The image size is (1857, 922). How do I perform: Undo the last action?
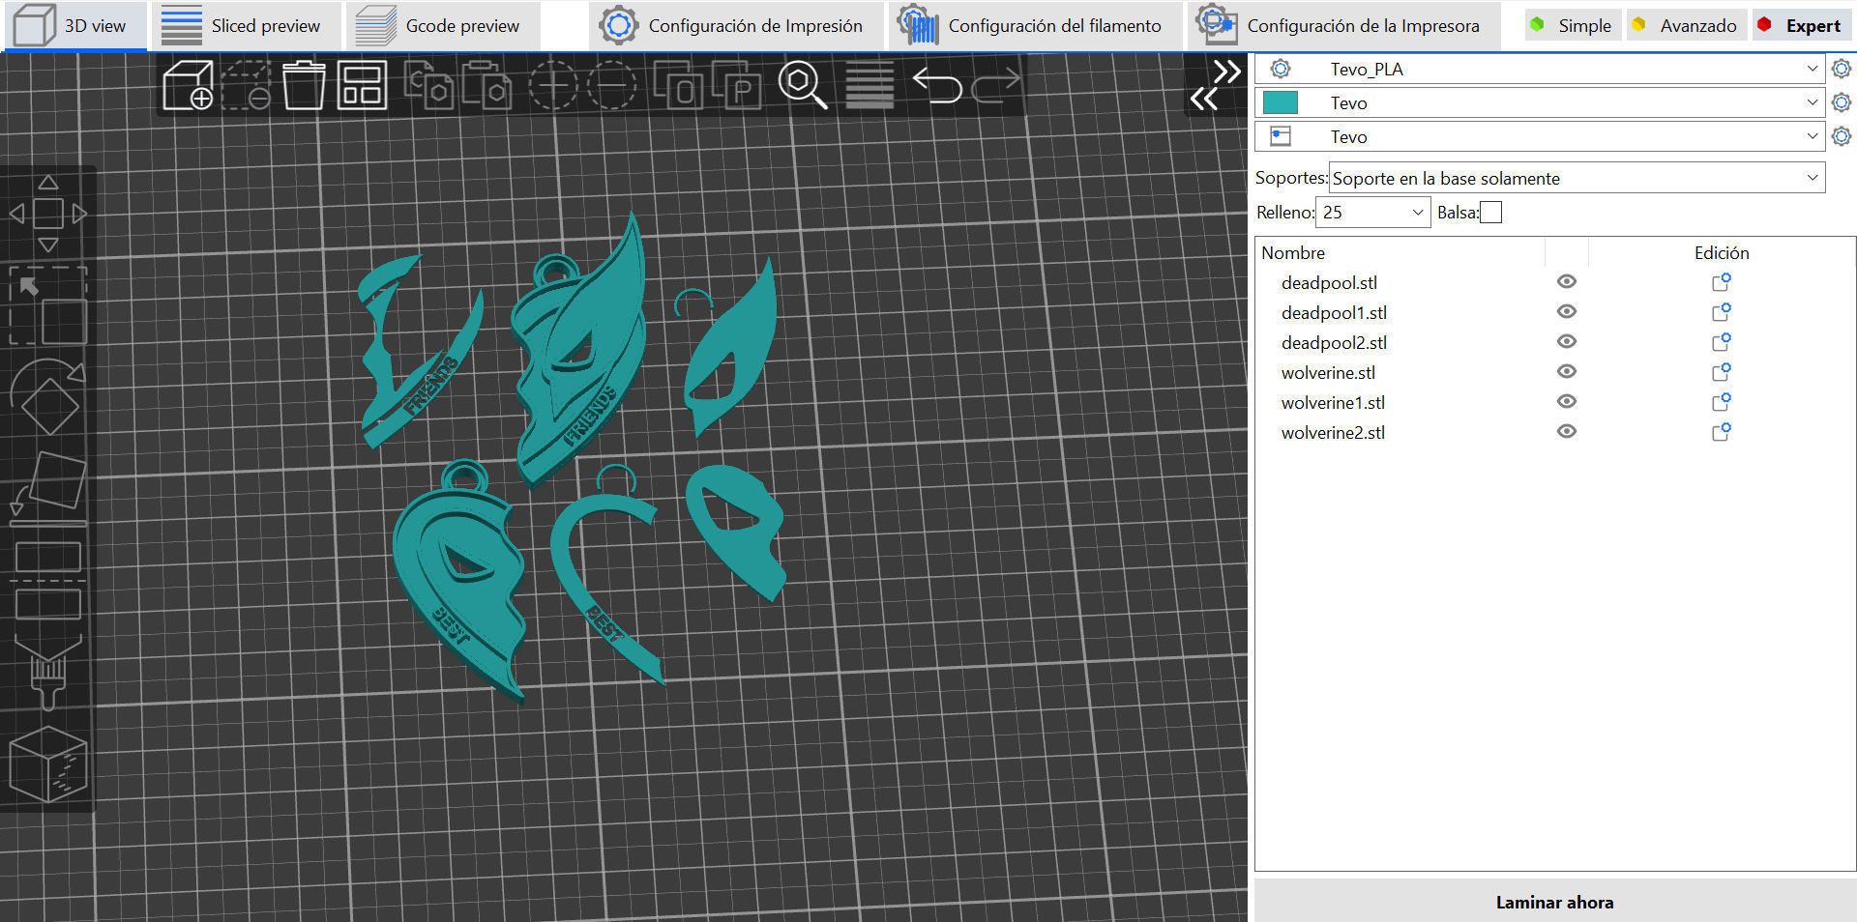pyautogui.click(x=937, y=85)
